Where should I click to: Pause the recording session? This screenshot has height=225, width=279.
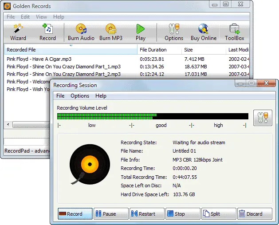click(111, 214)
